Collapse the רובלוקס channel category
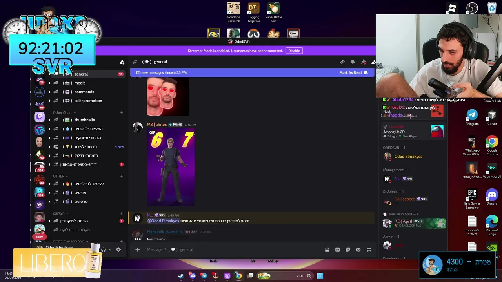Screen dimensions: 502x282 tap(60, 213)
